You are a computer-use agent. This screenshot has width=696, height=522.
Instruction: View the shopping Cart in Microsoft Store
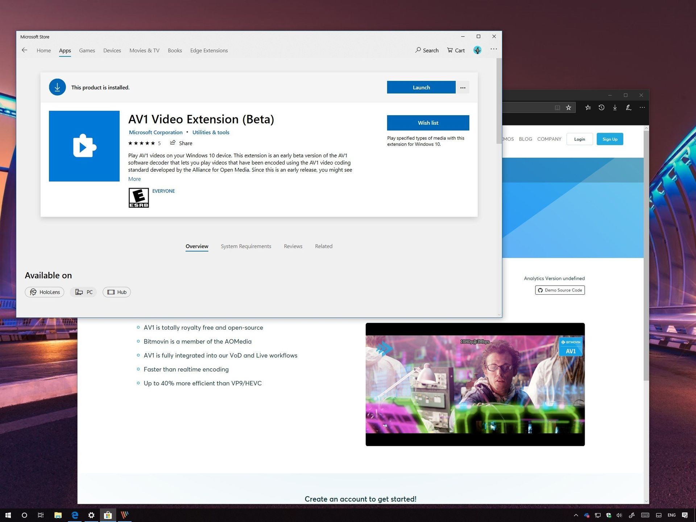click(x=455, y=50)
